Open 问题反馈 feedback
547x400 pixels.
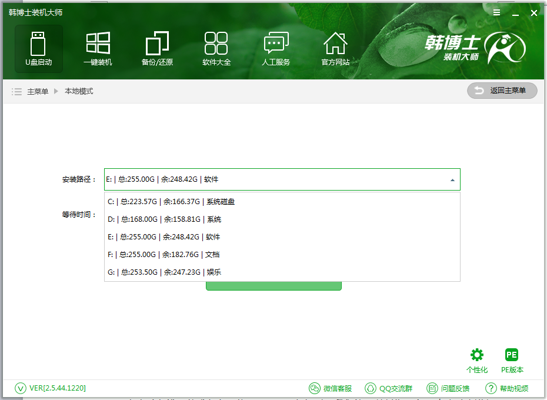pyautogui.click(x=448, y=388)
